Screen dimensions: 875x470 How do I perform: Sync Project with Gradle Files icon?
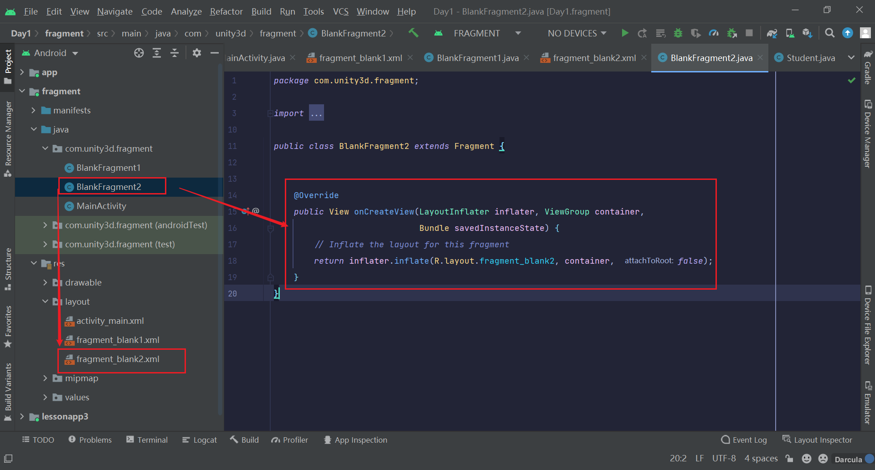(772, 33)
